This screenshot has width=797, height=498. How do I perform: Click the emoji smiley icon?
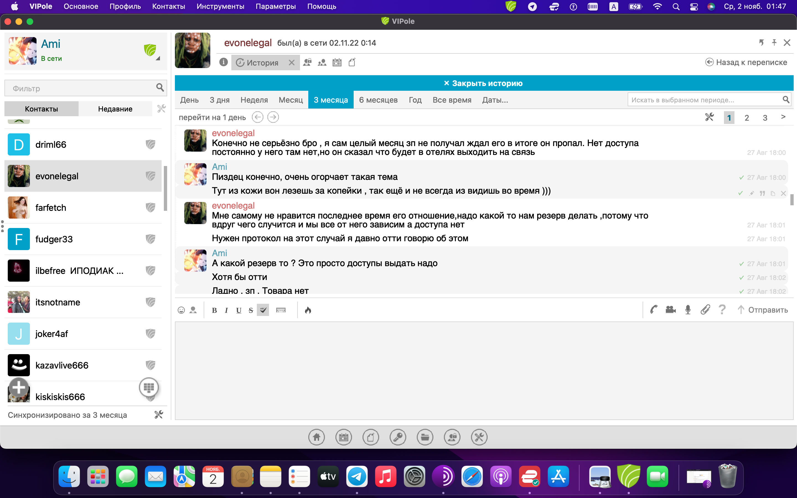[181, 310]
